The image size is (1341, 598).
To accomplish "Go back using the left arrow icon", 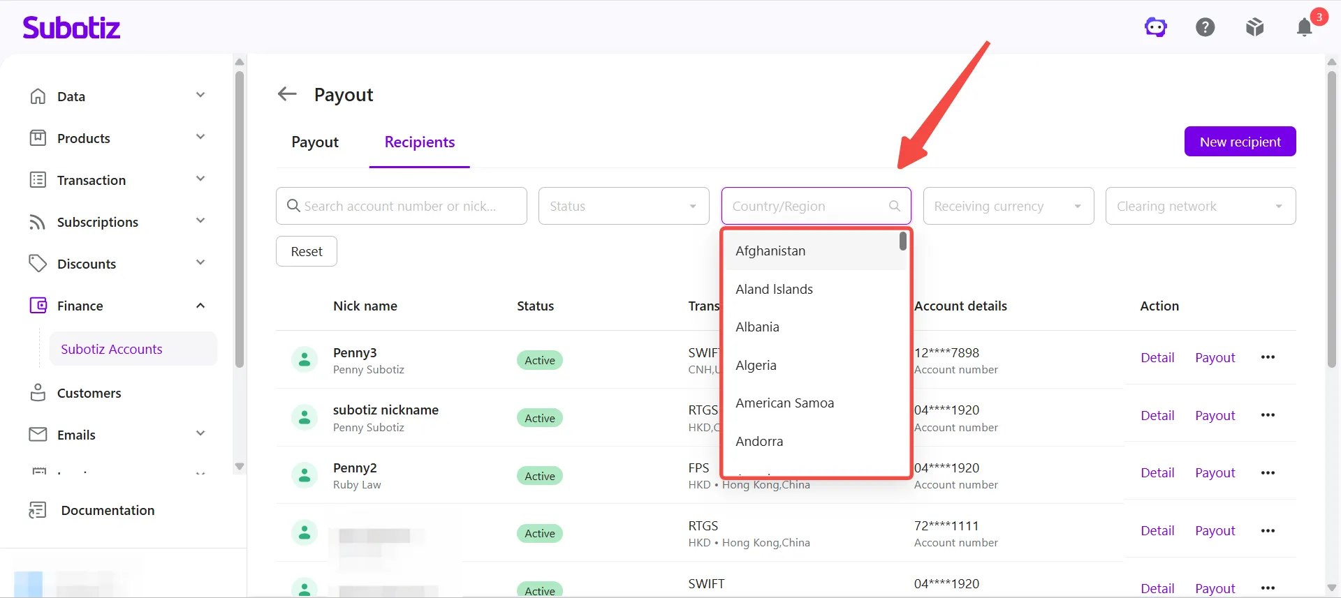I will click(287, 94).
